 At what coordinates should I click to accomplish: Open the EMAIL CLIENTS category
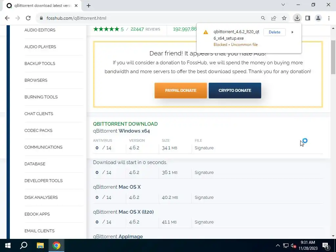coord(39,231)
